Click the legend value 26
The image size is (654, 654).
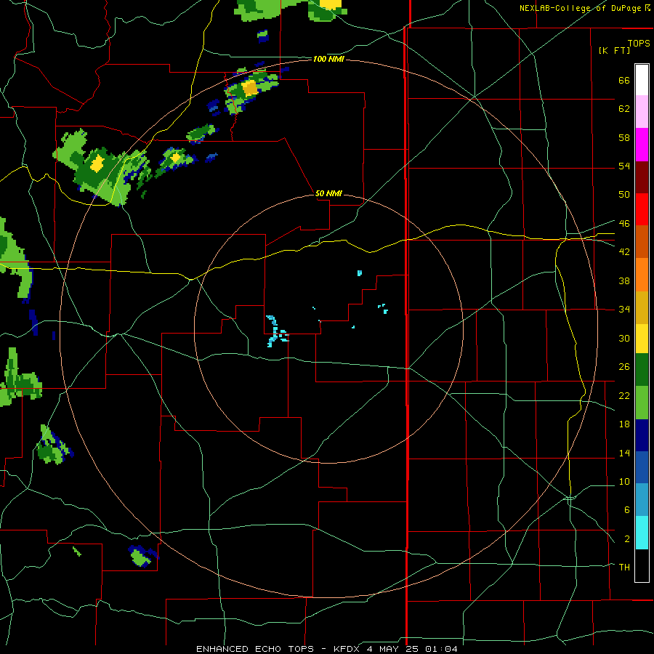pyautogui.click(x=623, y=367)
